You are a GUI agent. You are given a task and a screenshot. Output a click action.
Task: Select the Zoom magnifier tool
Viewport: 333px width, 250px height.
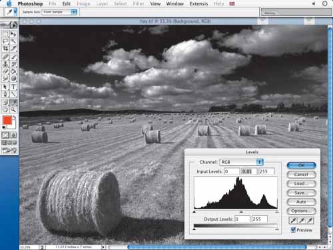[13, 109]
